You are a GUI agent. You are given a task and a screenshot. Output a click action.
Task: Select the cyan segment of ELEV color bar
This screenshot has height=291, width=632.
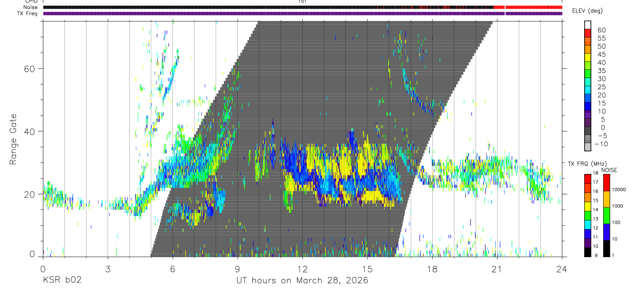[x=588, y=89]
